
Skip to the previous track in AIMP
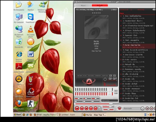click(91, 108)
